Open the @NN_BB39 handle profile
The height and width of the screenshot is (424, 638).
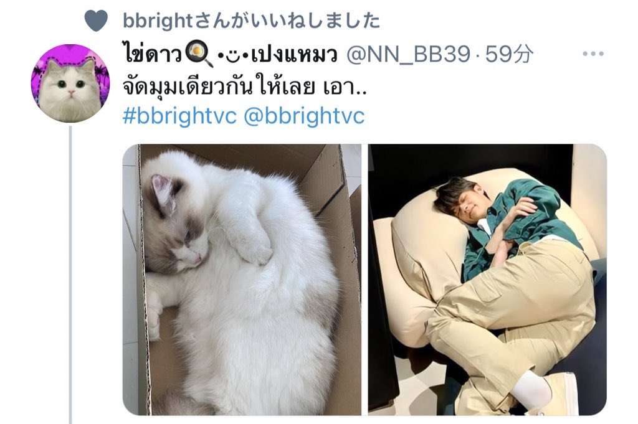tap(408, 54)
